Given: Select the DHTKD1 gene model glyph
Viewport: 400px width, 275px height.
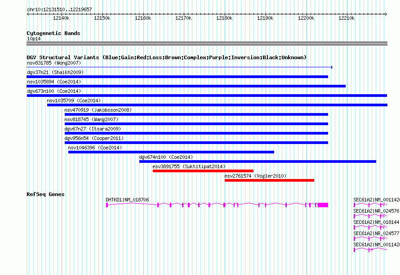Looking at the screenshot, I should coord(217,205).
